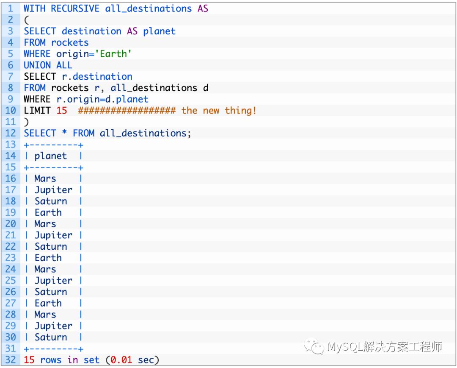Click the UNION ALL keyword line

pos(48,65)
